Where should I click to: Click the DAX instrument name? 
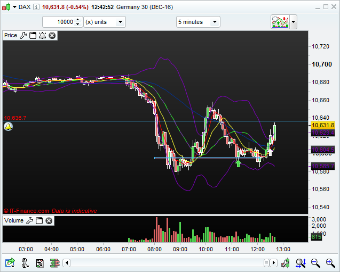25,7
